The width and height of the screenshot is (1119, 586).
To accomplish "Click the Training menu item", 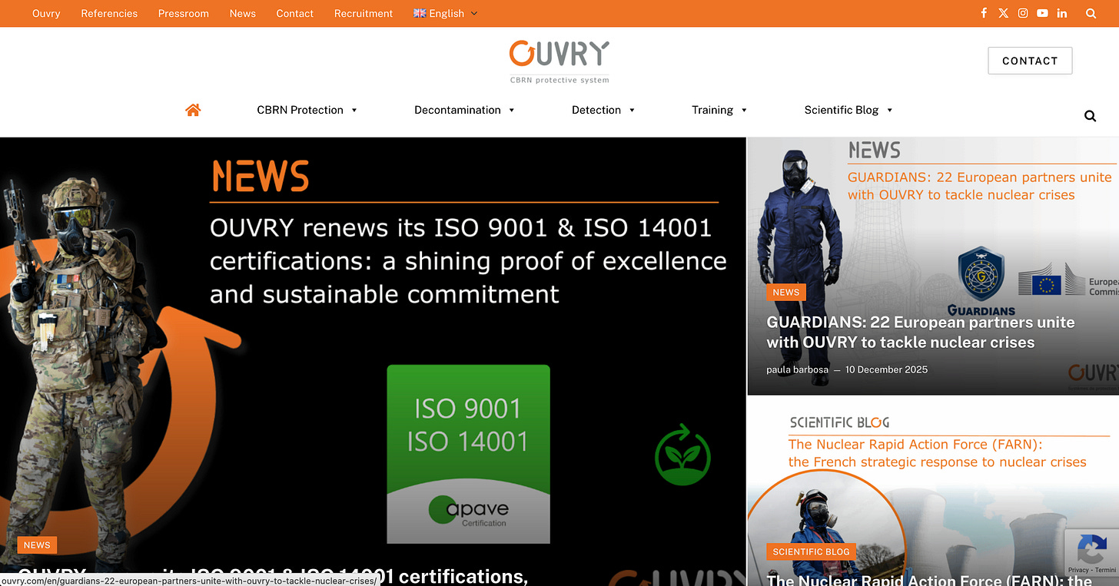I will pyautogui.click(x=712, y=110).
